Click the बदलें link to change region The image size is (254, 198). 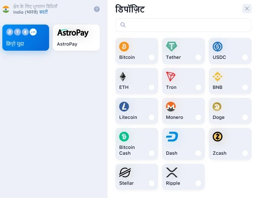(x=43, y=12)
